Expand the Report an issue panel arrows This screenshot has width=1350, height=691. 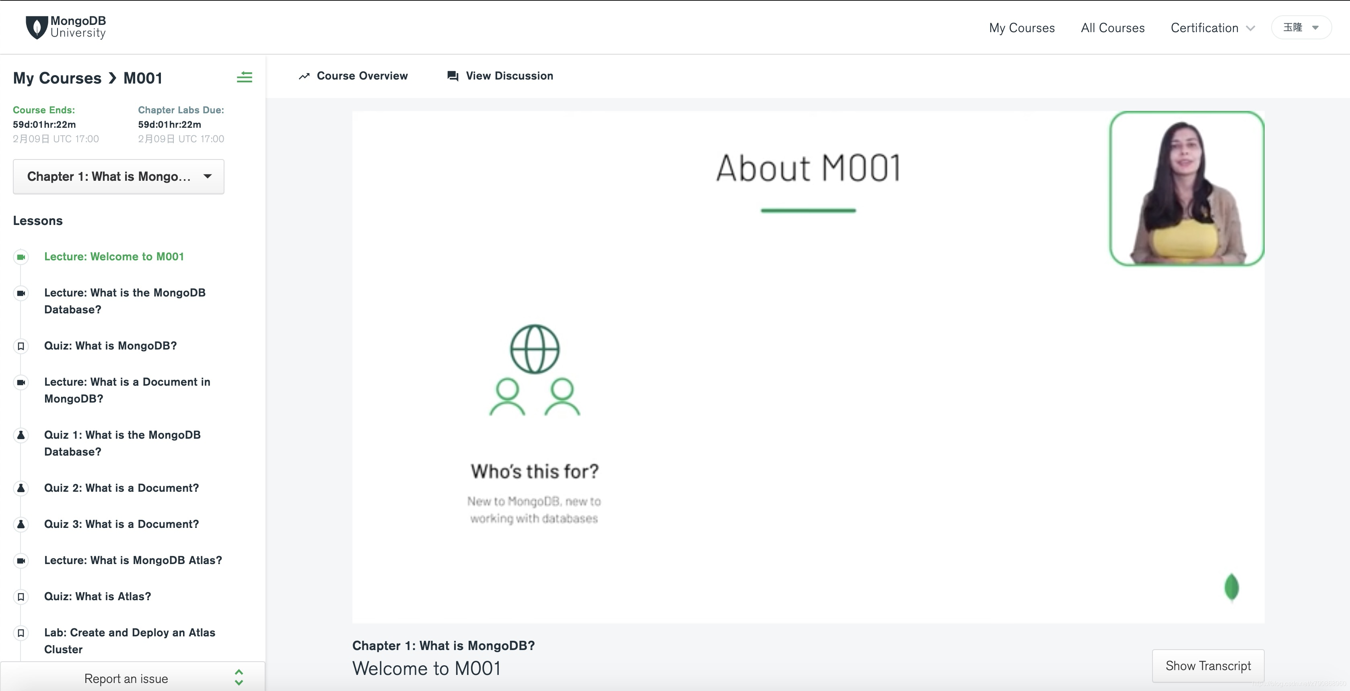click(239, 677)
